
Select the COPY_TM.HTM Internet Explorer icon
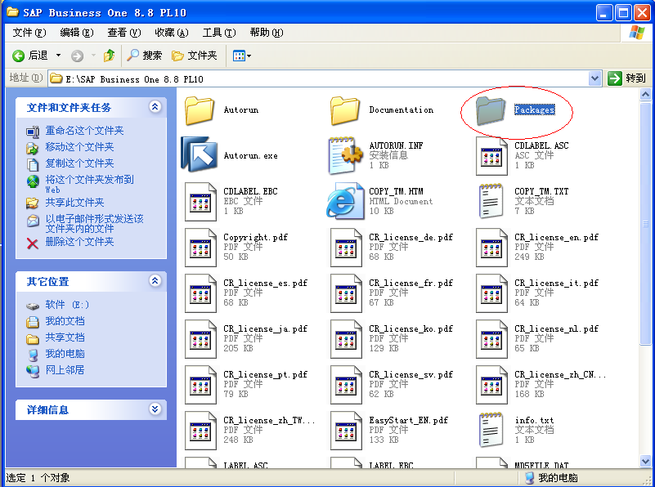click(345, 201)
